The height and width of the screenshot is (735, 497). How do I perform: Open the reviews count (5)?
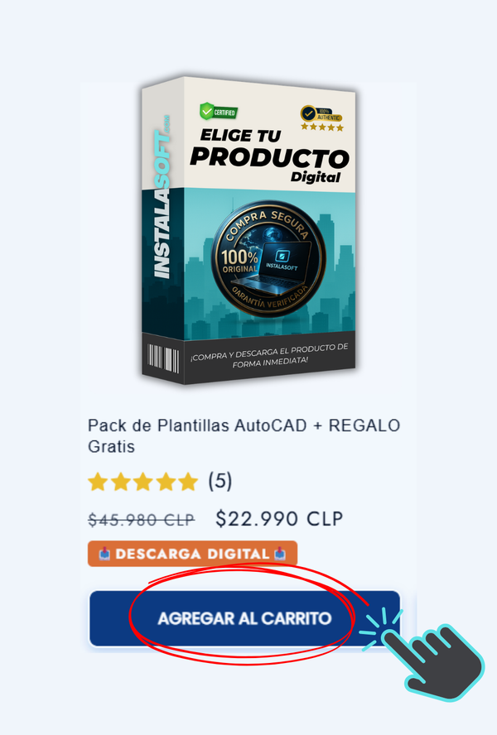click(x=220, y=482)
